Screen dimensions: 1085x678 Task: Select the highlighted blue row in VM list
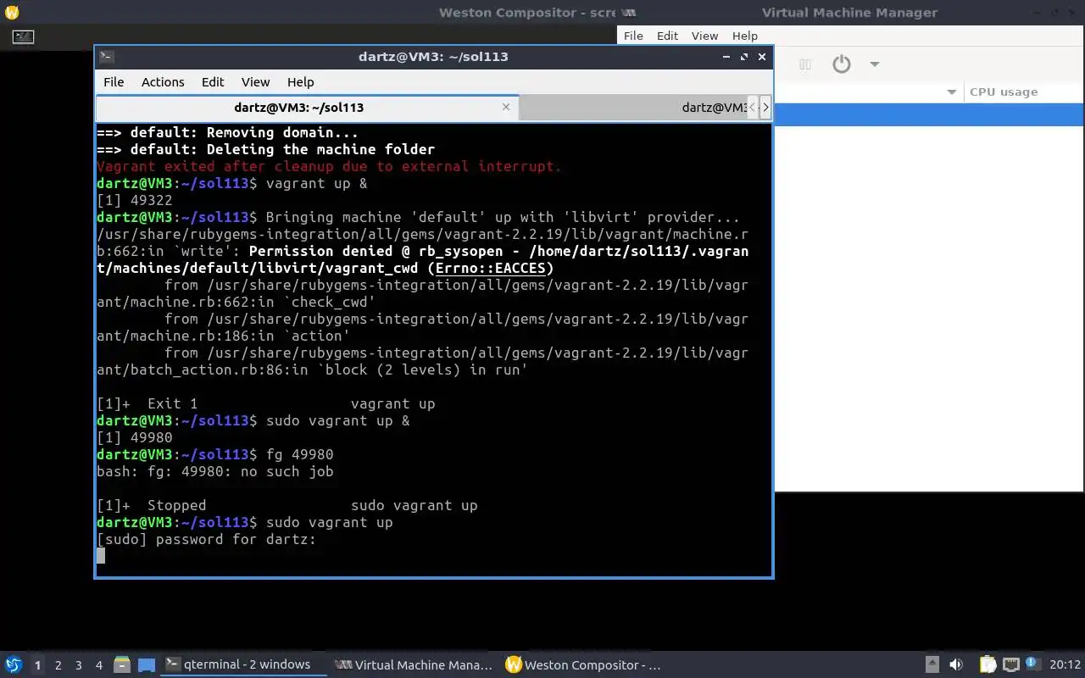pos(929,114)
